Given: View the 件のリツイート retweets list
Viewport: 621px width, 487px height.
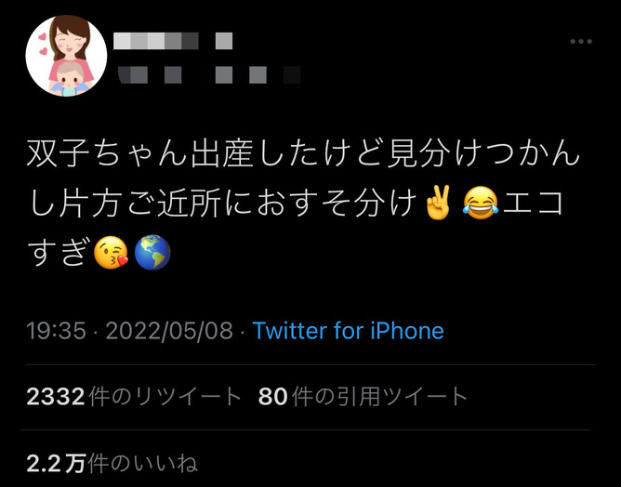Looking at the screenshot, I should tap(165, 396).
